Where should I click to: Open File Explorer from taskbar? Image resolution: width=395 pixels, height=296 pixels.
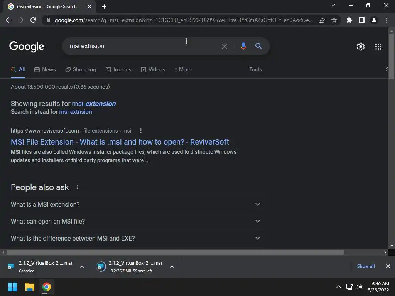29,287
